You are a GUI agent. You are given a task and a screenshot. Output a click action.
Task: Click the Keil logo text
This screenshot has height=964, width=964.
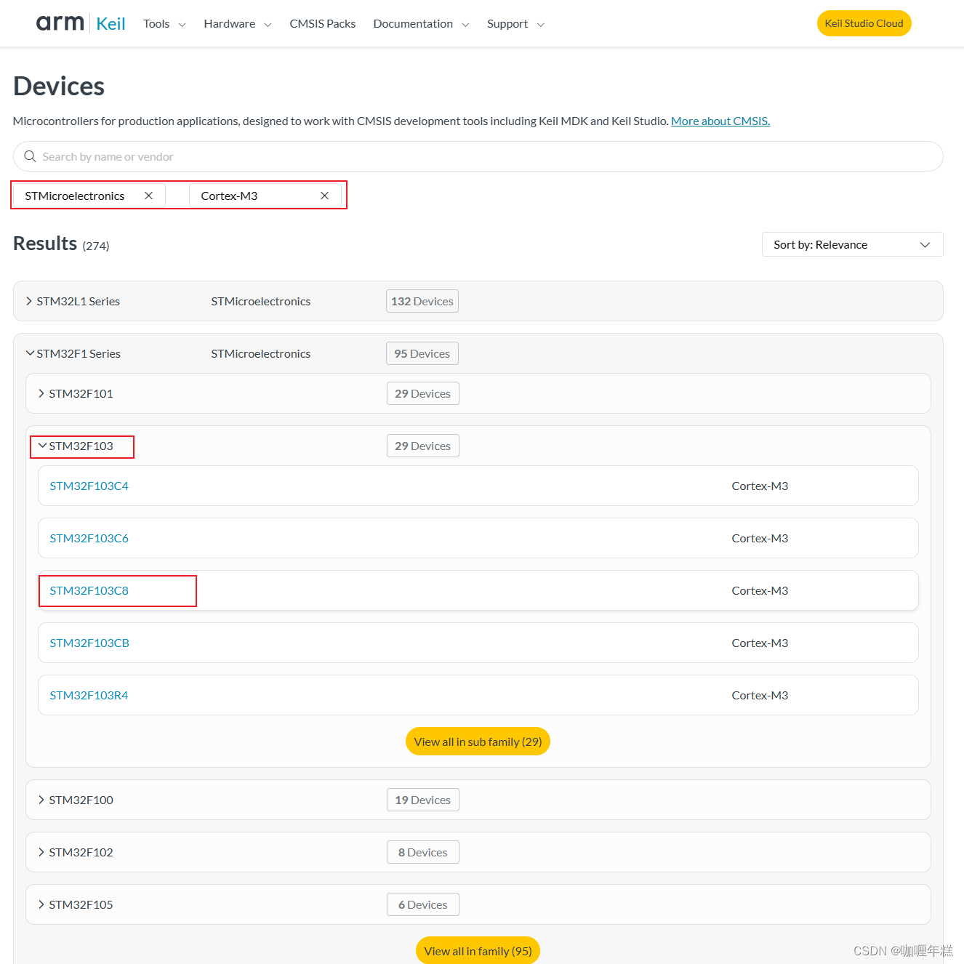(111, 24)
